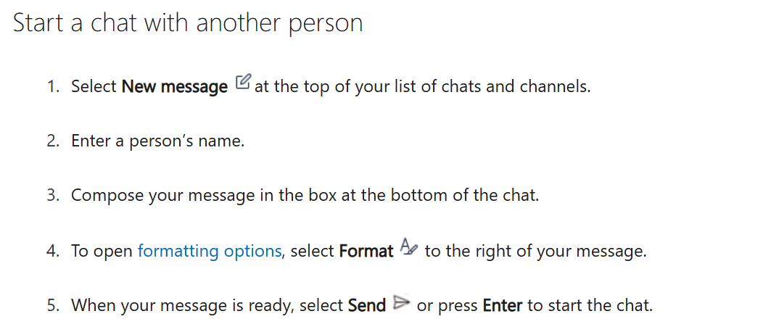Click the phrase to the right of your message
Image resolution: width=771 pixels, height=319 pixels.
(535, 251)
